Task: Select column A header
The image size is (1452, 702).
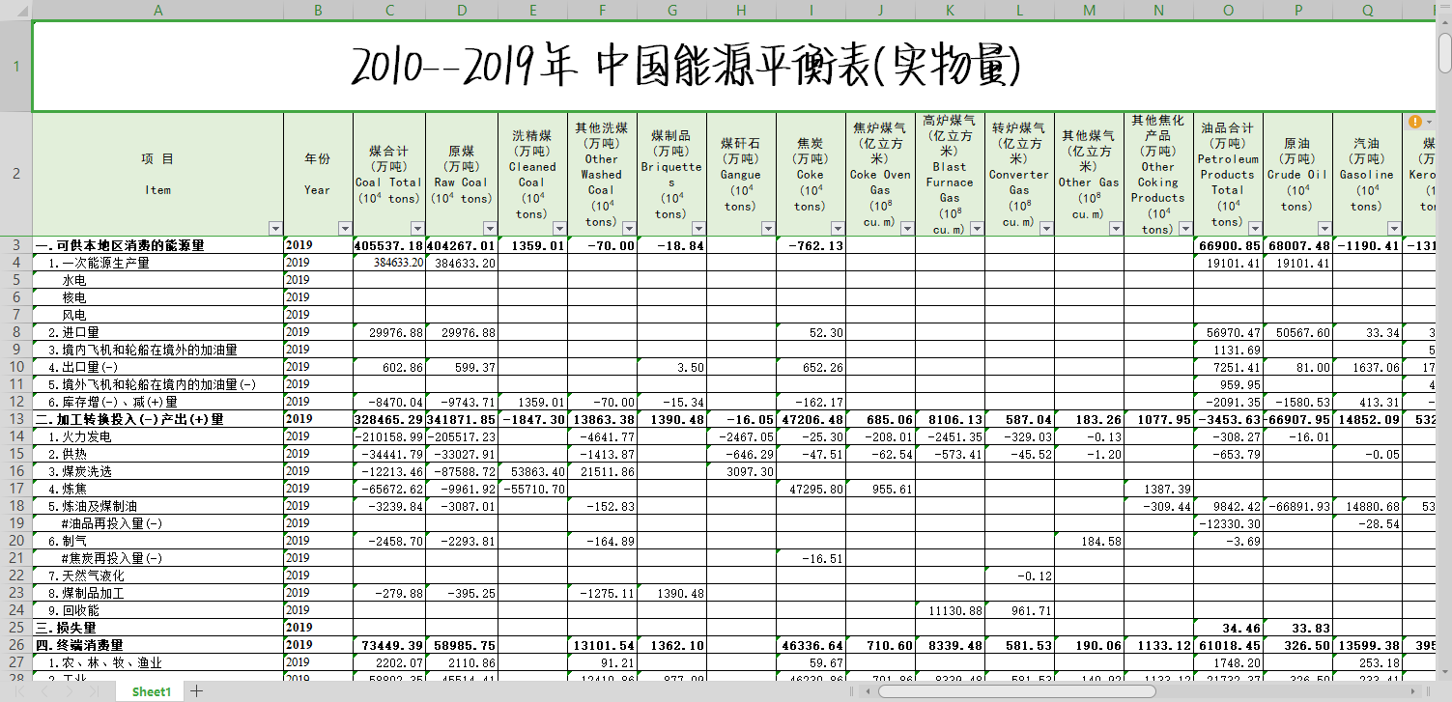Action: 157,10
